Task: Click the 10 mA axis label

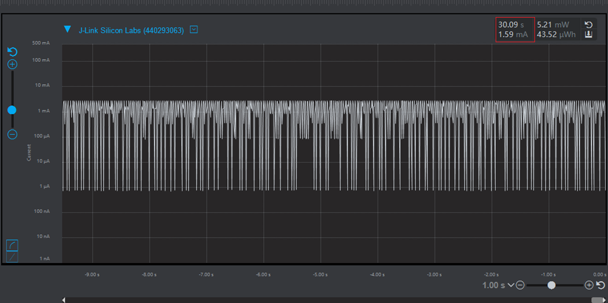Action: [42, 85]
